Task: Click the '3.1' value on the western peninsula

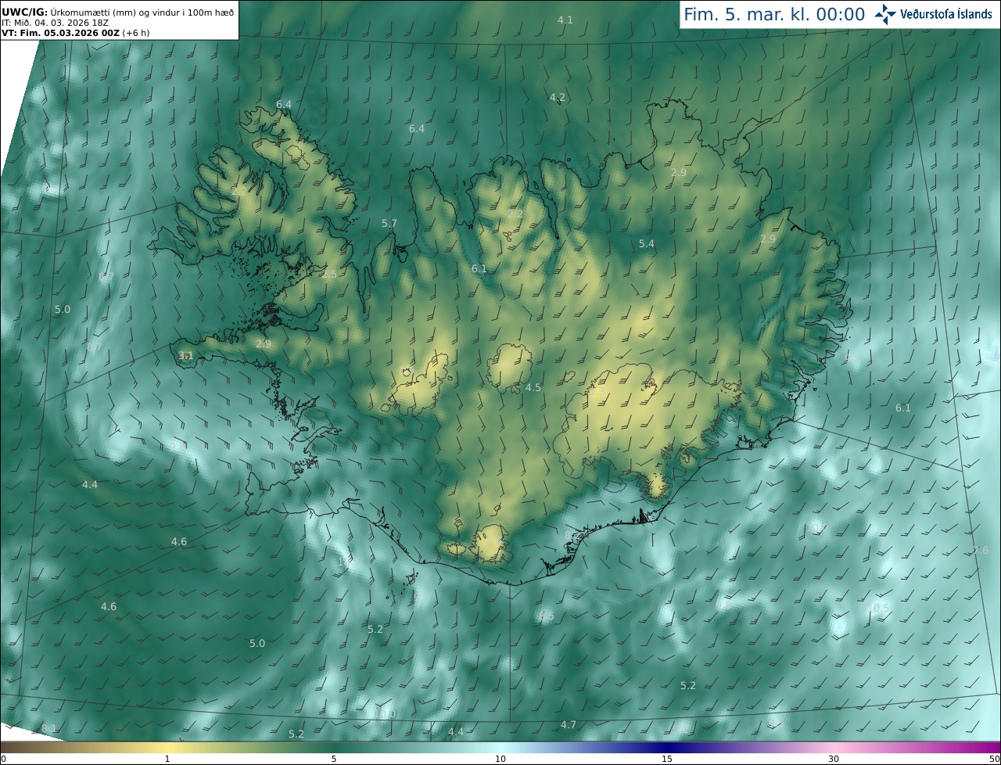Action: pos(185,355)
